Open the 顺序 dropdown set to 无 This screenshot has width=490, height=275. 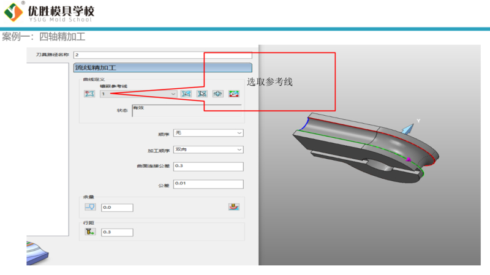(x=208, y=133)
